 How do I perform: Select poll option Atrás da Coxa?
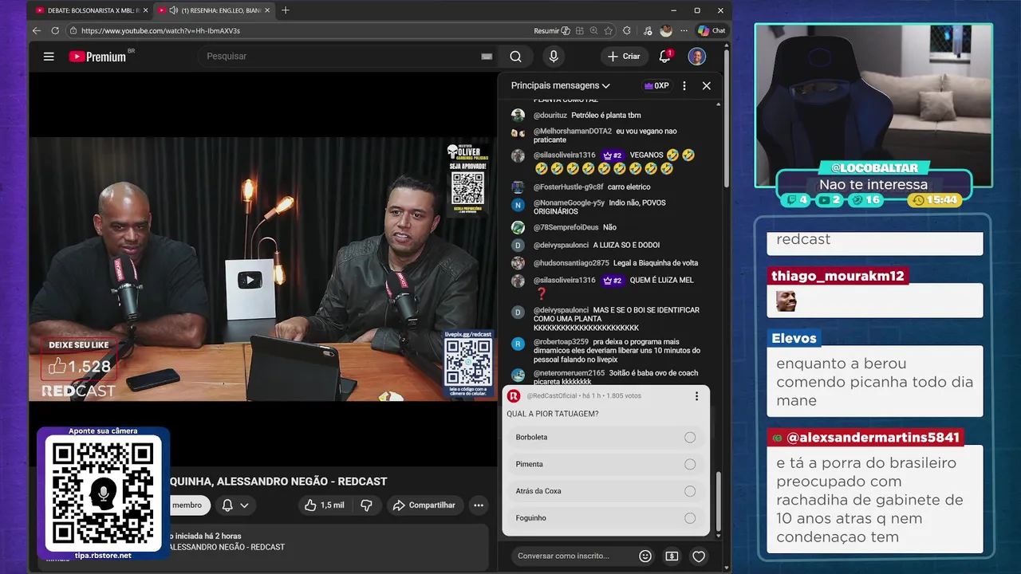(605, 491)
